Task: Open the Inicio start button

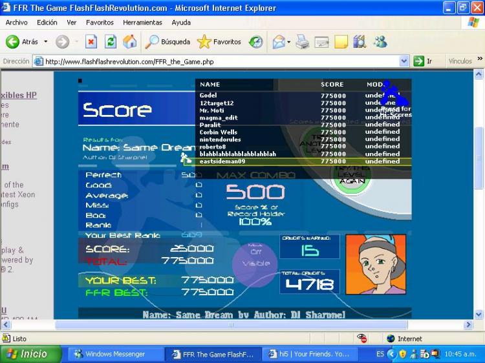Action: coord(30,354)
